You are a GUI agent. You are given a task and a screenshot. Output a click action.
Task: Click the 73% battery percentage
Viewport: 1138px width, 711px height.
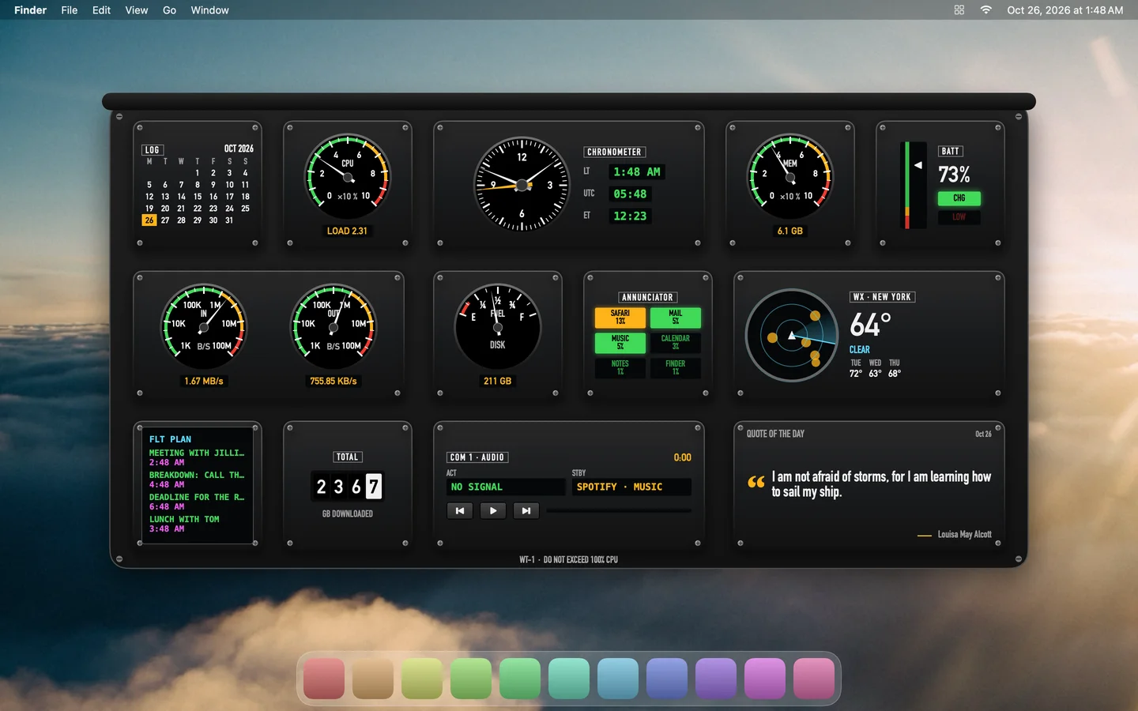(954, 175)
